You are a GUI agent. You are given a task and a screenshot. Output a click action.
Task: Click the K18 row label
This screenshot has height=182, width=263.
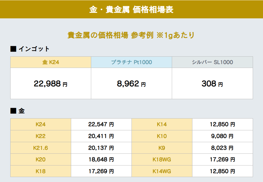[x=41, y=172]
